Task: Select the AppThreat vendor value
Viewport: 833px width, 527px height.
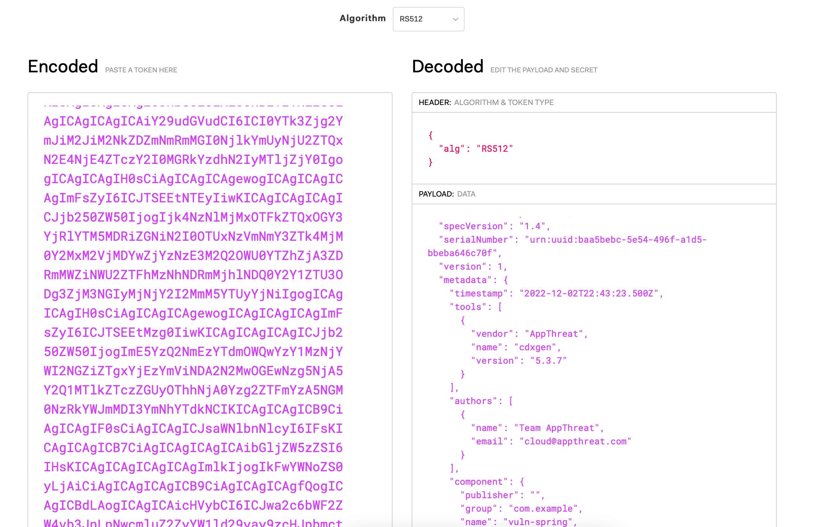Action: (557, 333)
